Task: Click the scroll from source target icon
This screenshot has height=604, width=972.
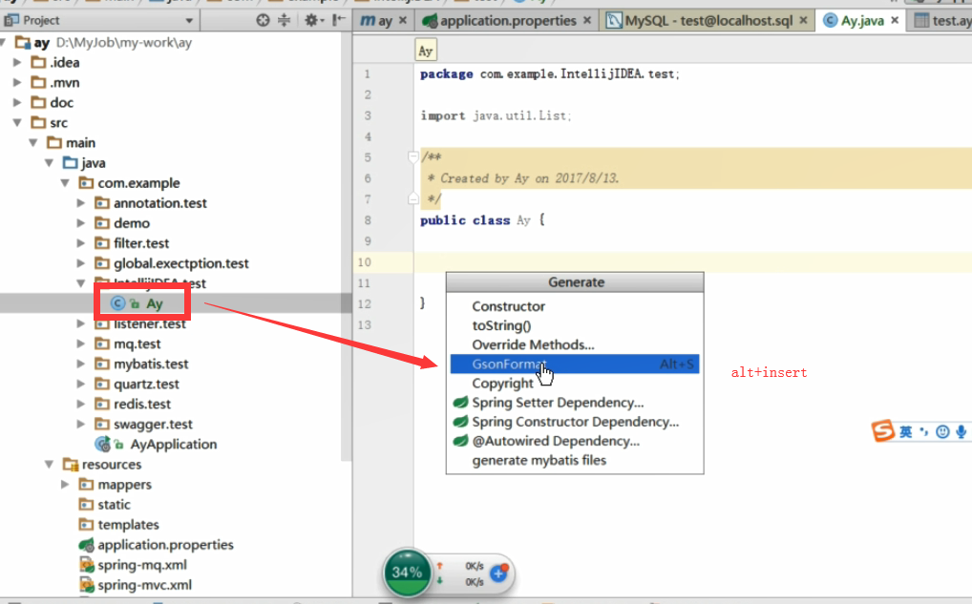Action: pos(263,20)
